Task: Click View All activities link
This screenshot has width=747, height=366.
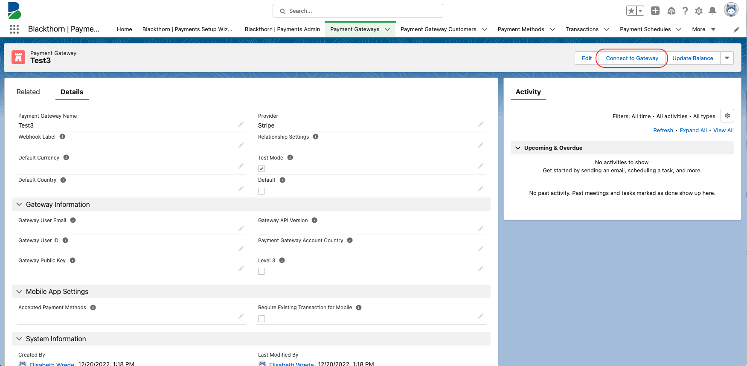Action: pyautogui.click(x=724, y=130)
